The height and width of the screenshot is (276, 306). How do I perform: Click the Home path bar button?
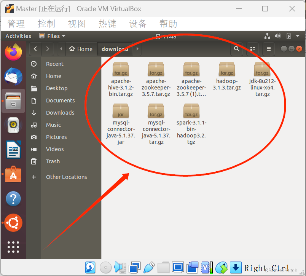pyautogui.click(x=81, y=49)
